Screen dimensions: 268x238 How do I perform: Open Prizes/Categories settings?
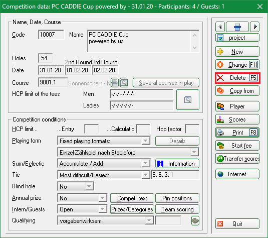[x=132, y=209]
